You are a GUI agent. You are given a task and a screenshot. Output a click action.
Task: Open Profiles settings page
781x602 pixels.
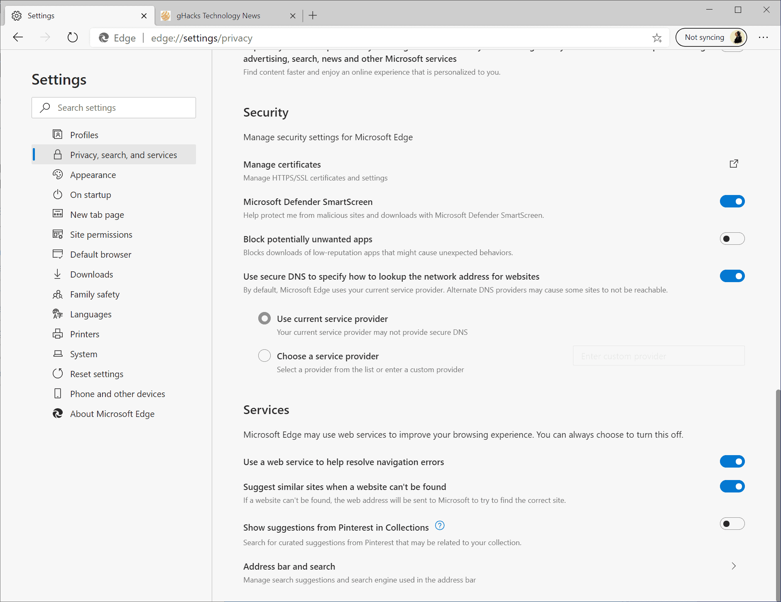pos(114,134)
